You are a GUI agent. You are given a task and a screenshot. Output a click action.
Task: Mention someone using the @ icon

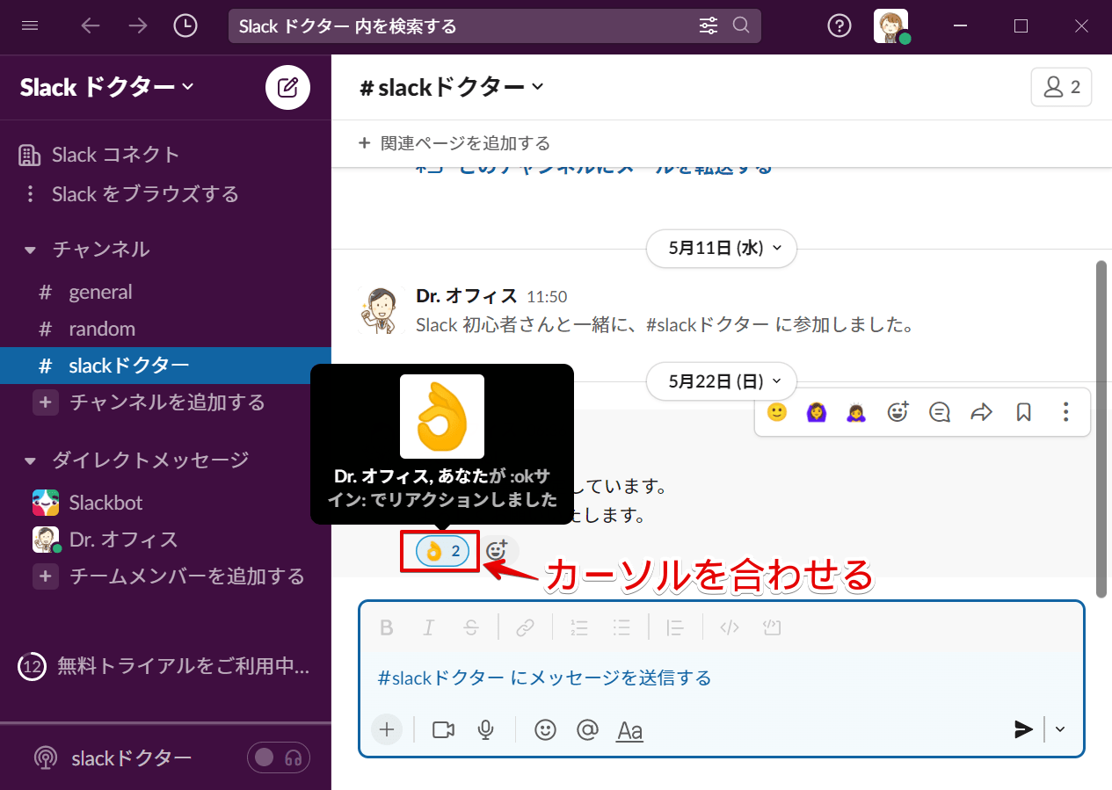587,729
